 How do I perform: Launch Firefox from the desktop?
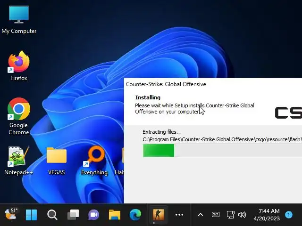tap(19, 66)
